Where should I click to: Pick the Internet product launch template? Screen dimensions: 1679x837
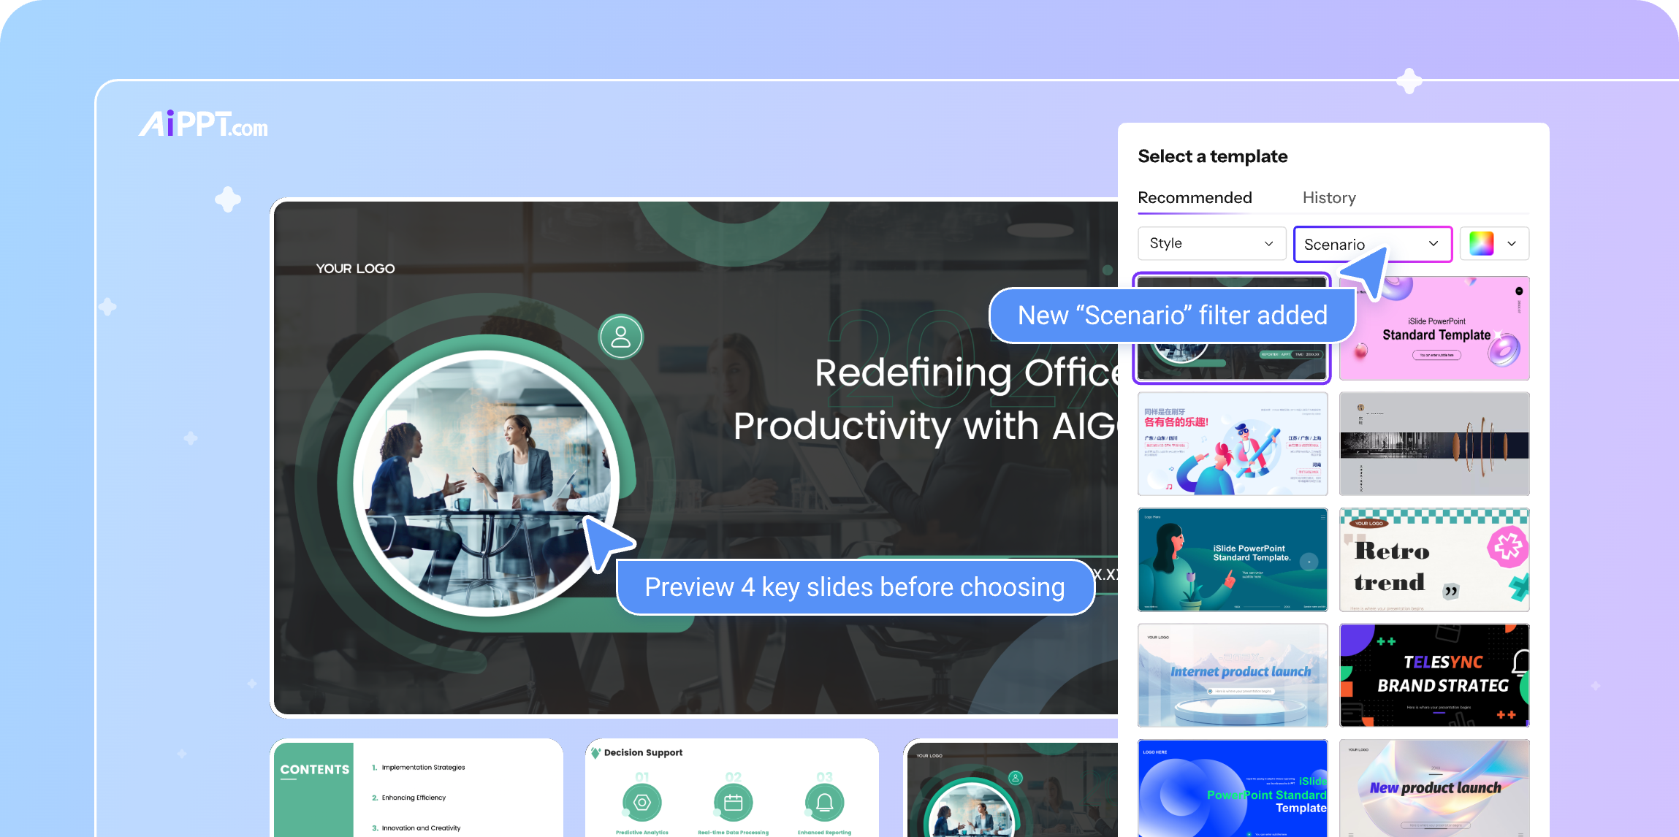point(1233,675)
